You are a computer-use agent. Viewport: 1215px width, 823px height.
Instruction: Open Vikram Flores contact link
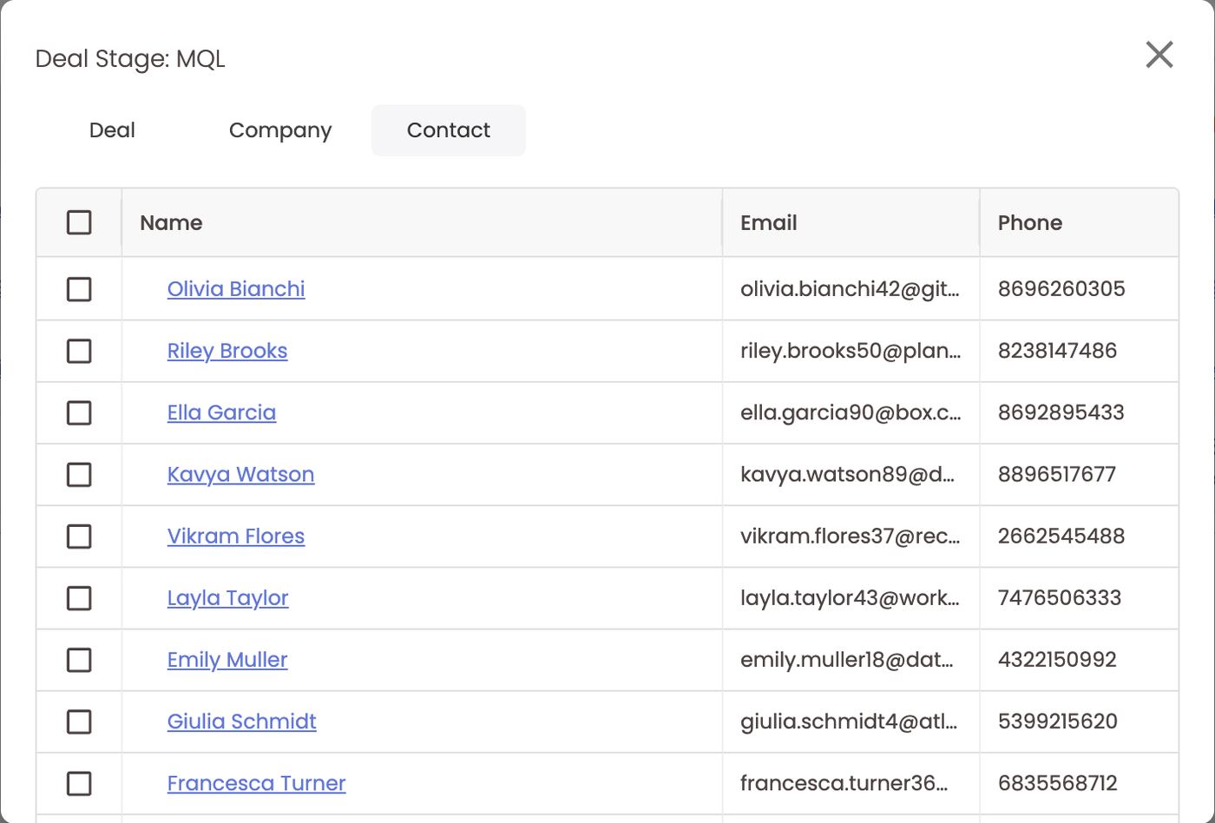pyautogui.click(x=236, y=537)
